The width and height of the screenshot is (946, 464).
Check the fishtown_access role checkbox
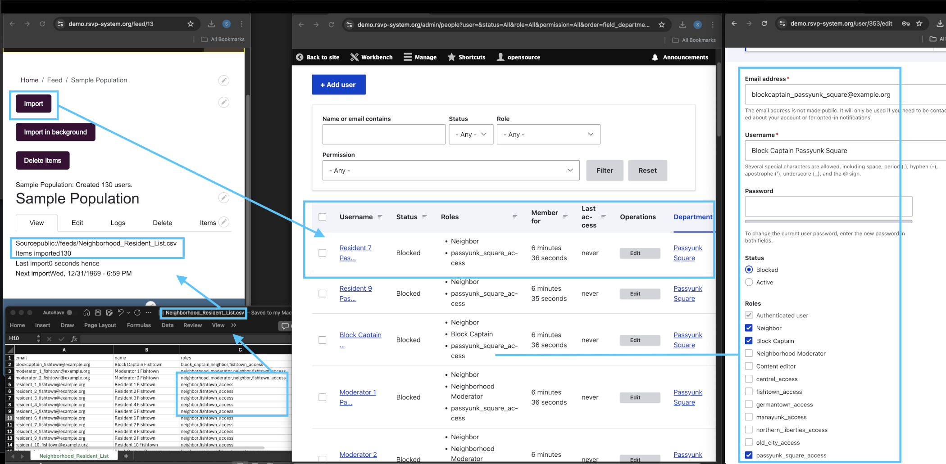pyautogui.click(x=749, y=392)
